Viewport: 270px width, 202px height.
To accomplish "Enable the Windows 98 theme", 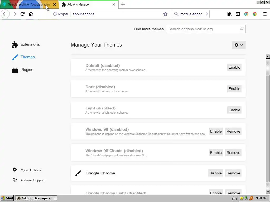I will tap(216, 131).
